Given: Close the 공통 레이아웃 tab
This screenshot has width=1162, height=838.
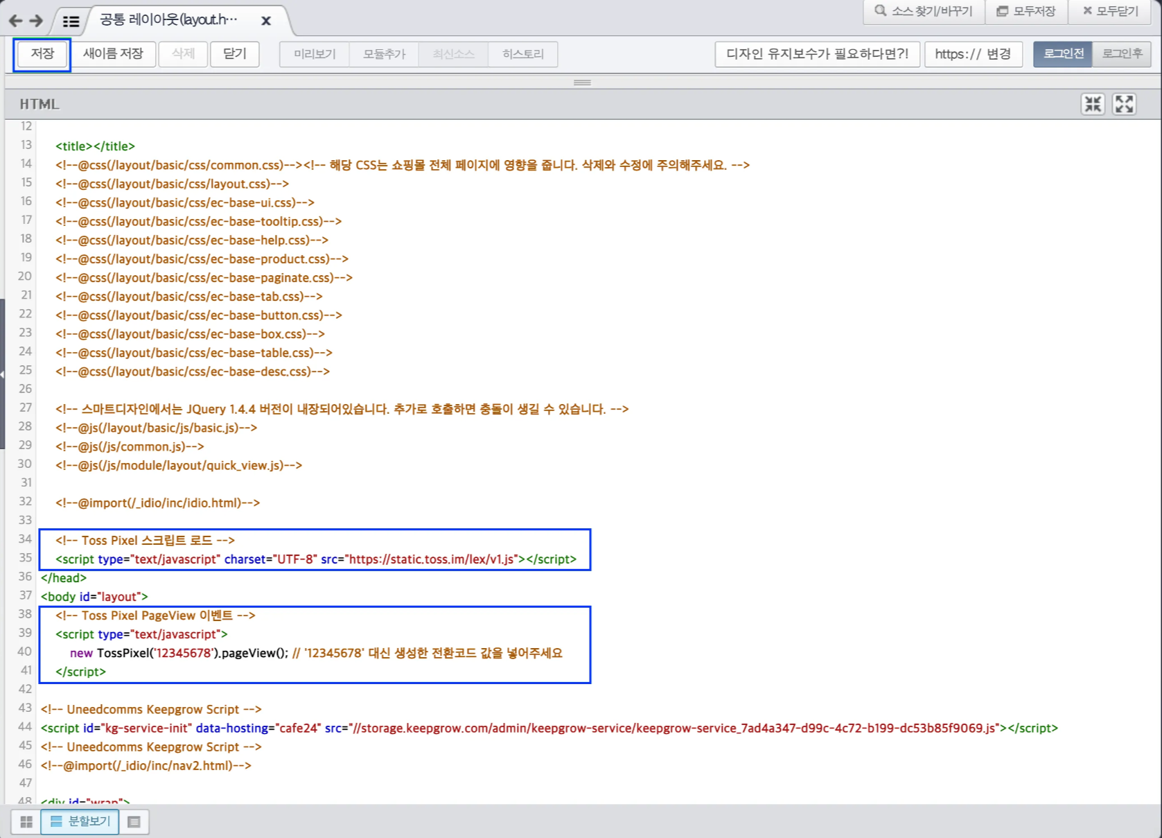Looking at the screenshot, I should click(266, 21).
